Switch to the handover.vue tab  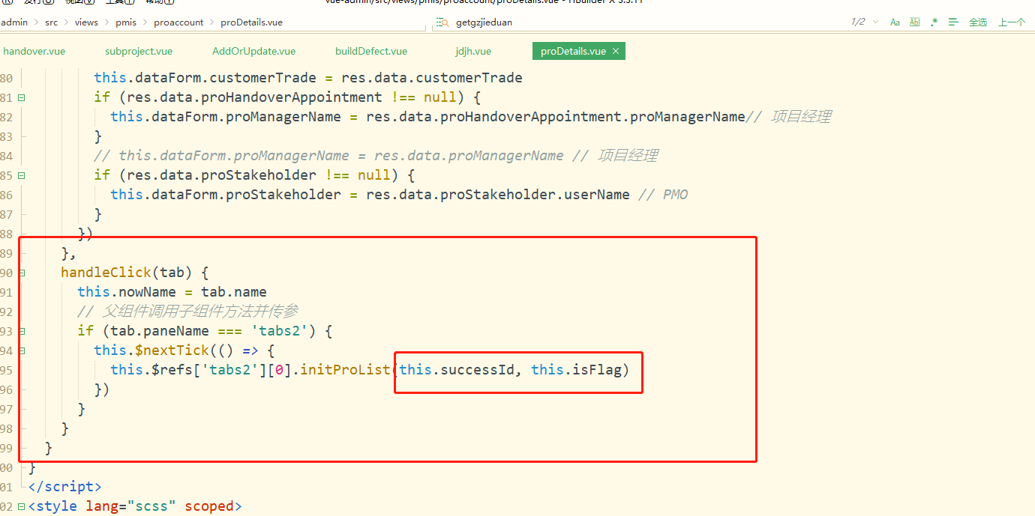pyautogui.click(x=34, y=51)
